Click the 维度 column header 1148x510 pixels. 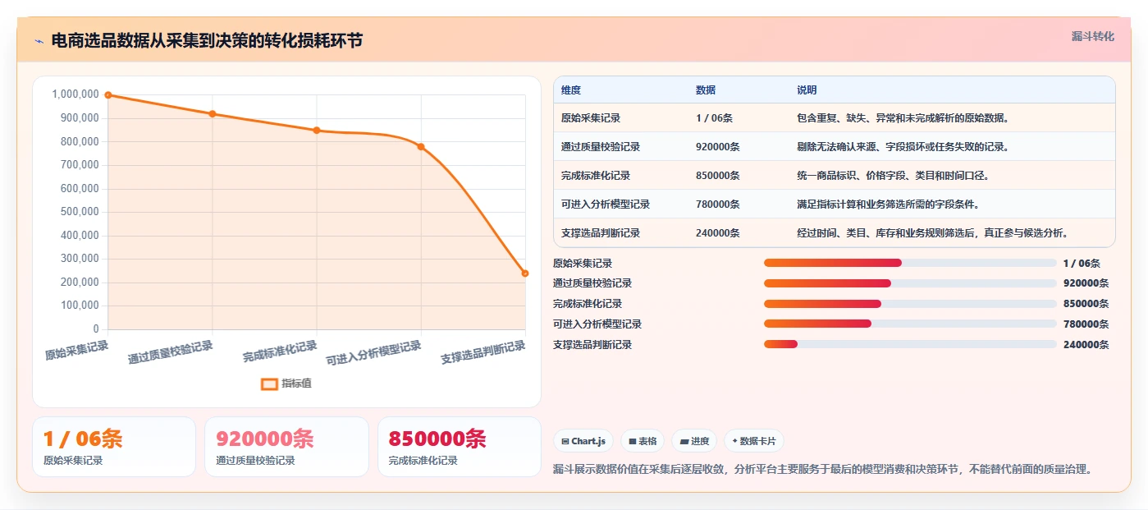[571, 90]
